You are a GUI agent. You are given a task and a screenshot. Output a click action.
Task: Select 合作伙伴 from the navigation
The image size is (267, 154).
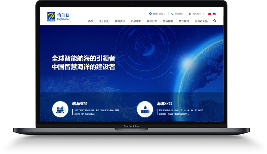[x=184, y=21]
